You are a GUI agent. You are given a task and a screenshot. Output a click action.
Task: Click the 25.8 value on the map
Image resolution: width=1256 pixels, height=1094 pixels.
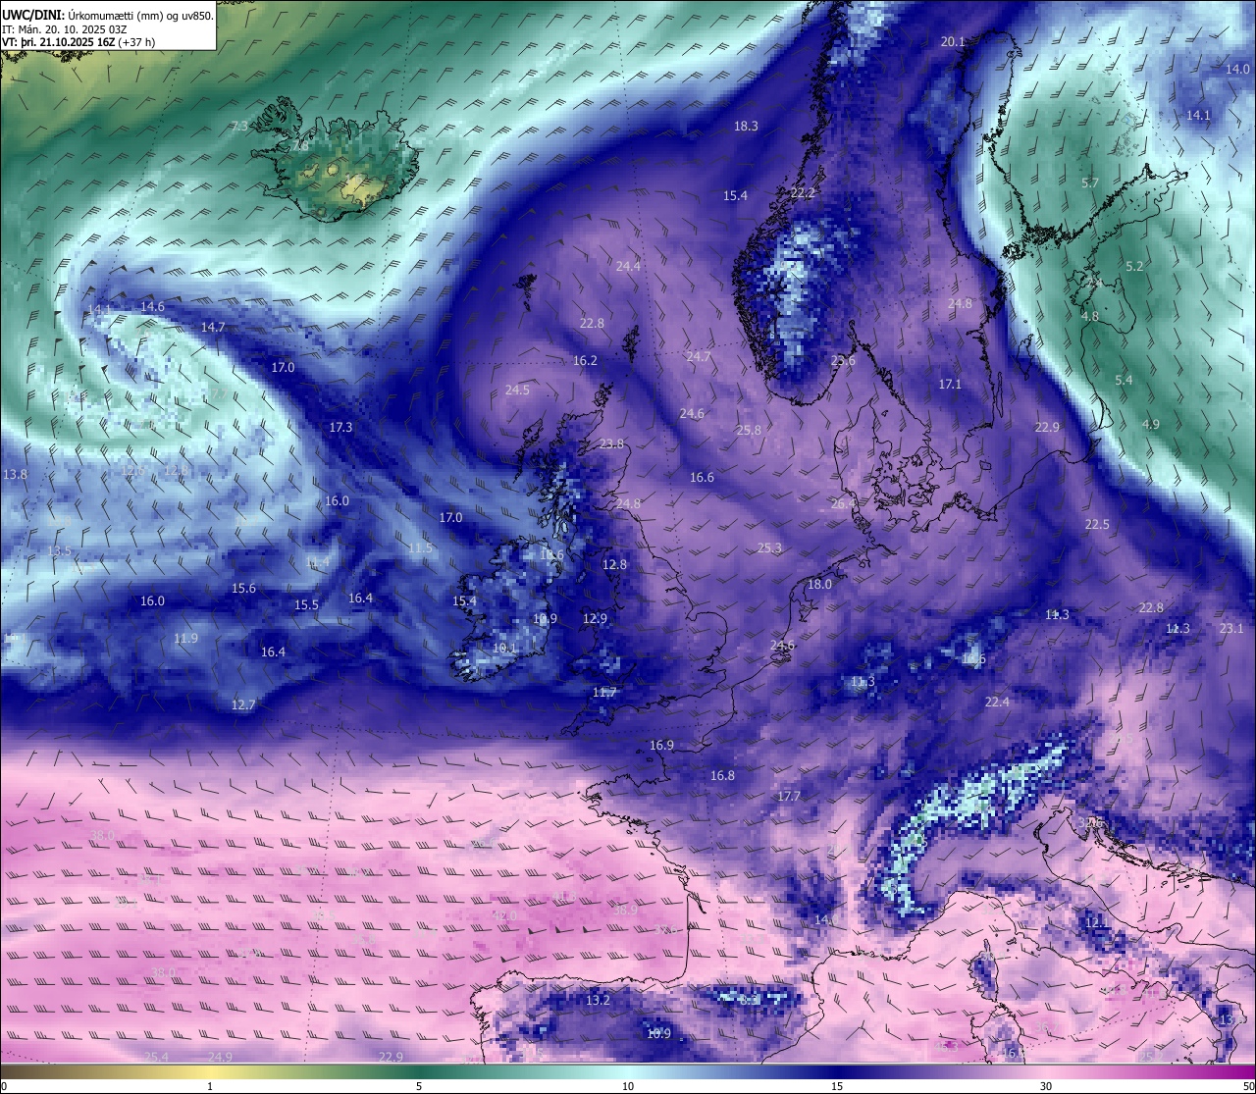click(x=749, y=430)
